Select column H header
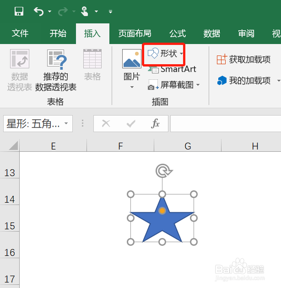The image size is (281, 288). point(251,146)
